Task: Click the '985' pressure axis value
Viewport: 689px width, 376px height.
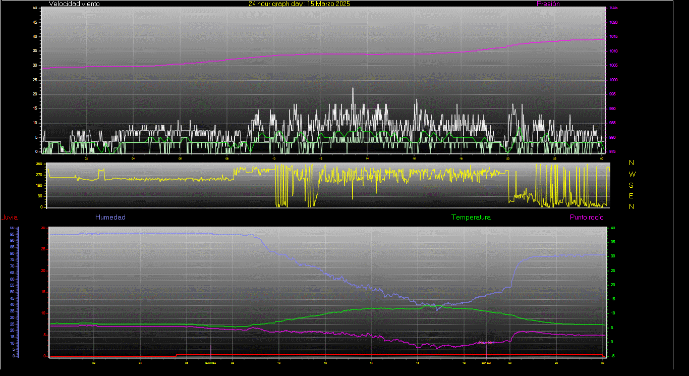Action: tap(612, 123)
